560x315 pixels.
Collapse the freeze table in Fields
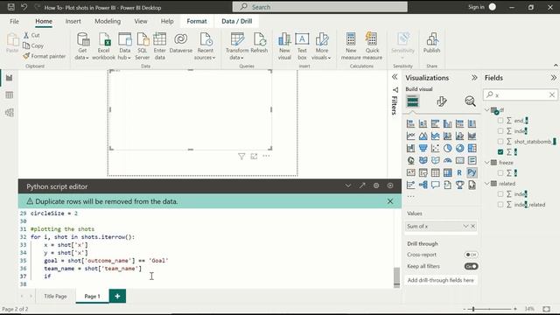point(487,163)
